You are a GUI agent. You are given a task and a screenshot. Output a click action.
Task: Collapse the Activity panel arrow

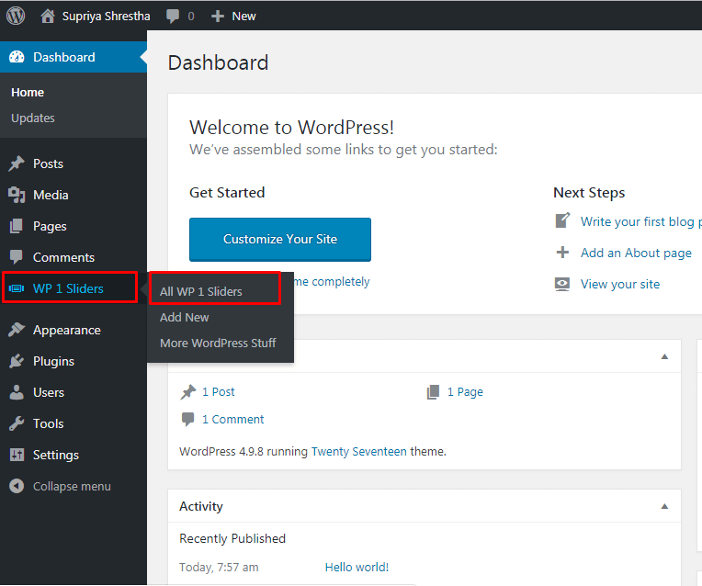pyautogui.click(x=665, y=506)
